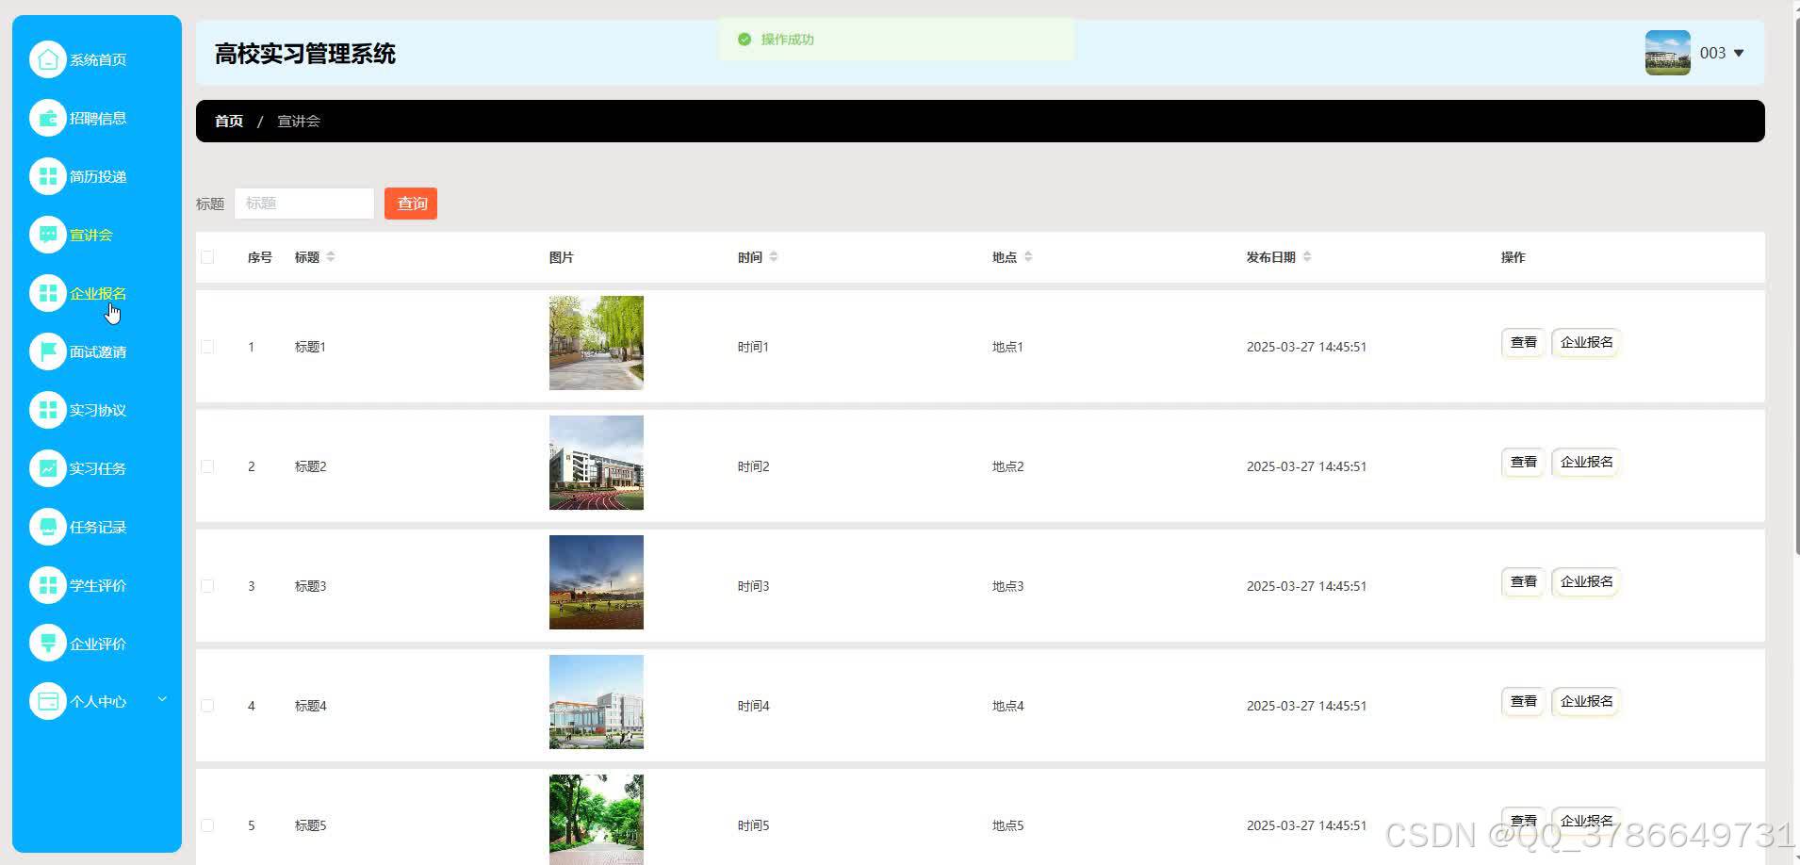Focus the 标题 search input field
This screenshot has height=865, width=1800.
[304, 204]
